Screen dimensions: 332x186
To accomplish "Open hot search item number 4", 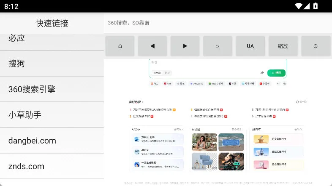I will click(209, 117).
